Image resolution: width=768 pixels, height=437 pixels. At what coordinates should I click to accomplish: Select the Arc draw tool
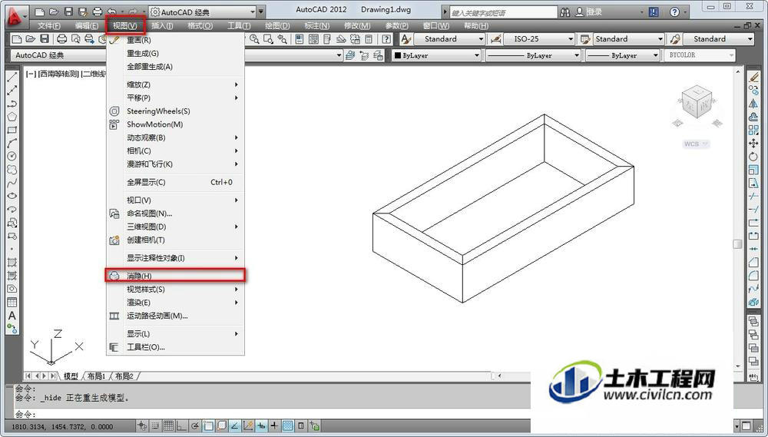(12, 143)
